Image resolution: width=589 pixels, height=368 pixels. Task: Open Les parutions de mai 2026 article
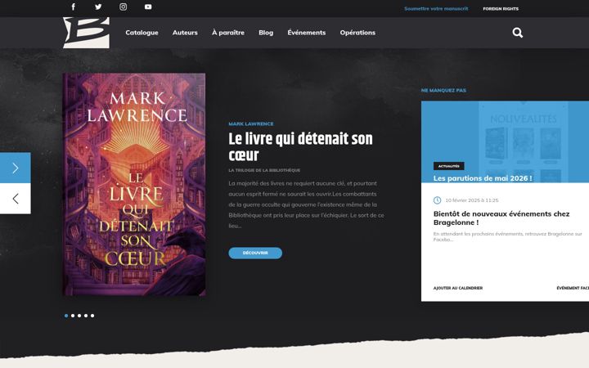(x=483, y=178)
